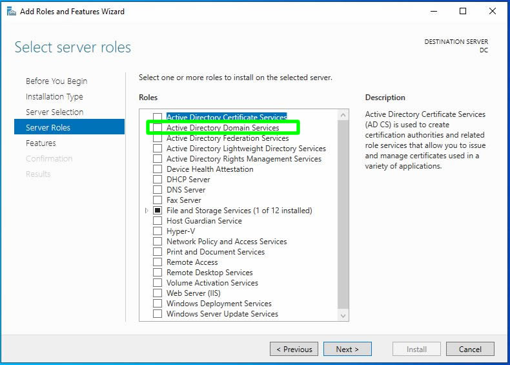Check the Web Server (IIS) role
This screenshot has width=510, height=365.
(x=158, y=293)
